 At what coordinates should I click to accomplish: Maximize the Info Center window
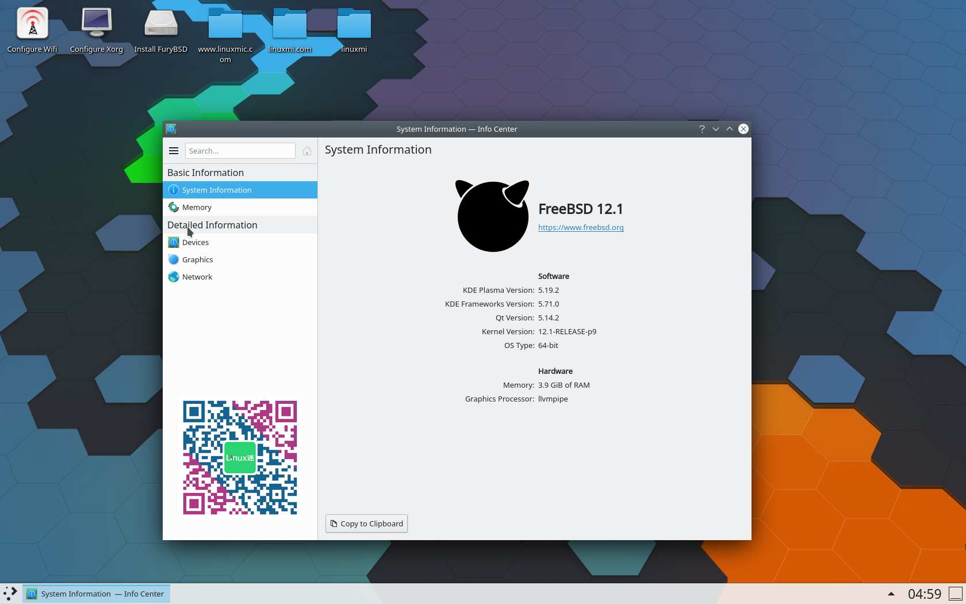click(730, 129)
